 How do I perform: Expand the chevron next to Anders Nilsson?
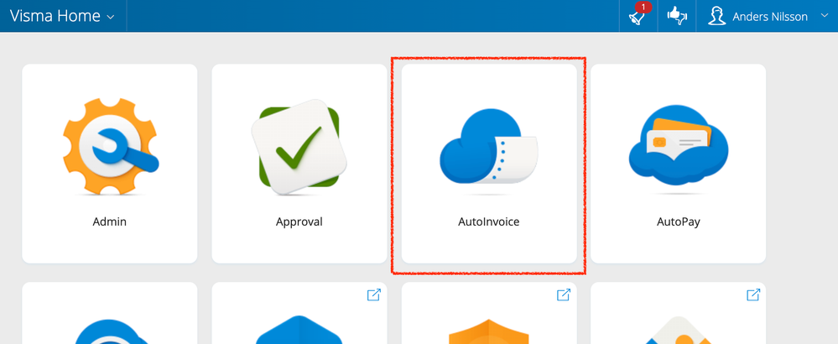tap(824, 16)
